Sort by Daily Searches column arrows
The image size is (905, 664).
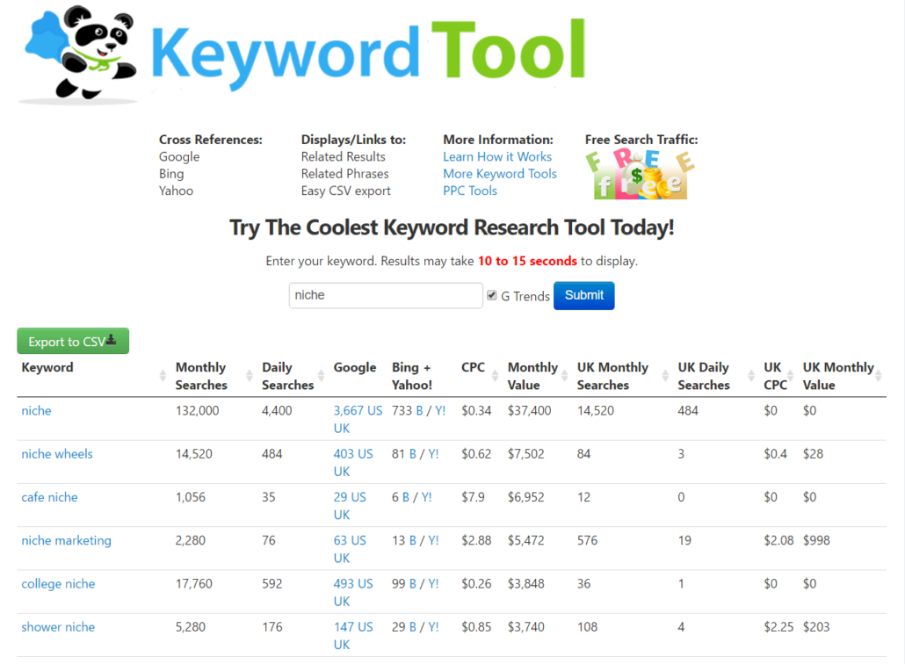[321, 376]
